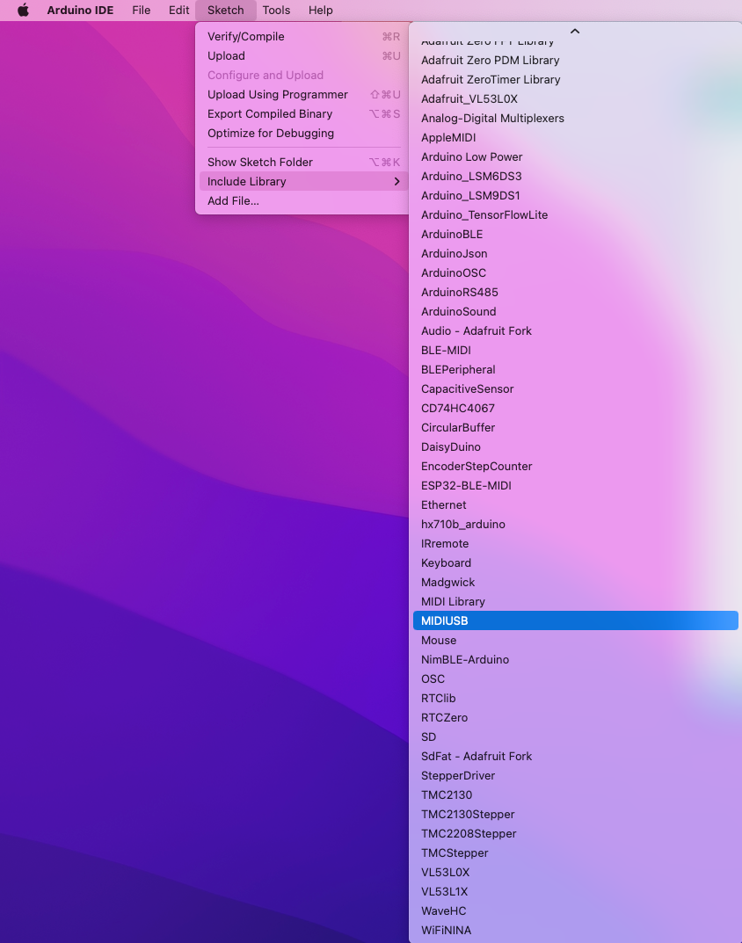The image size is (742, 943).
Task: Include Arduino_LSM9DS1 library
Action: (576, 195)
